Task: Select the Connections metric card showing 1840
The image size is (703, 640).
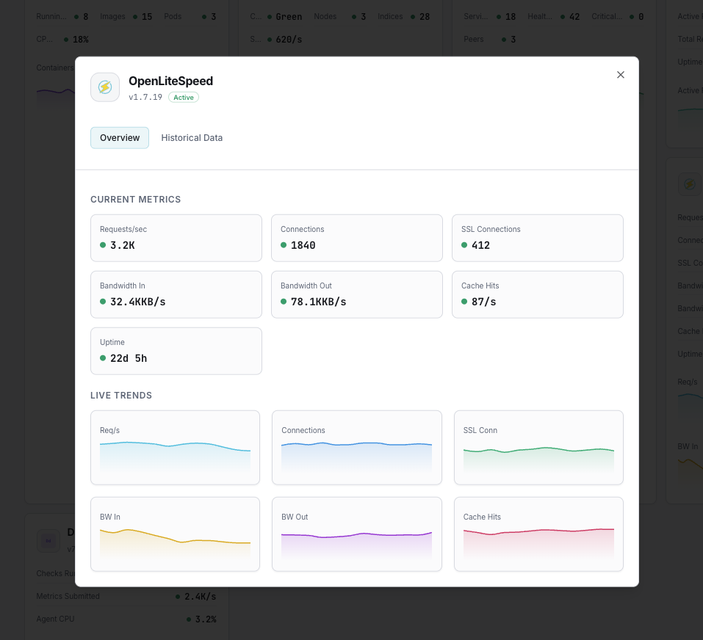Action: (x=356, y=238)
